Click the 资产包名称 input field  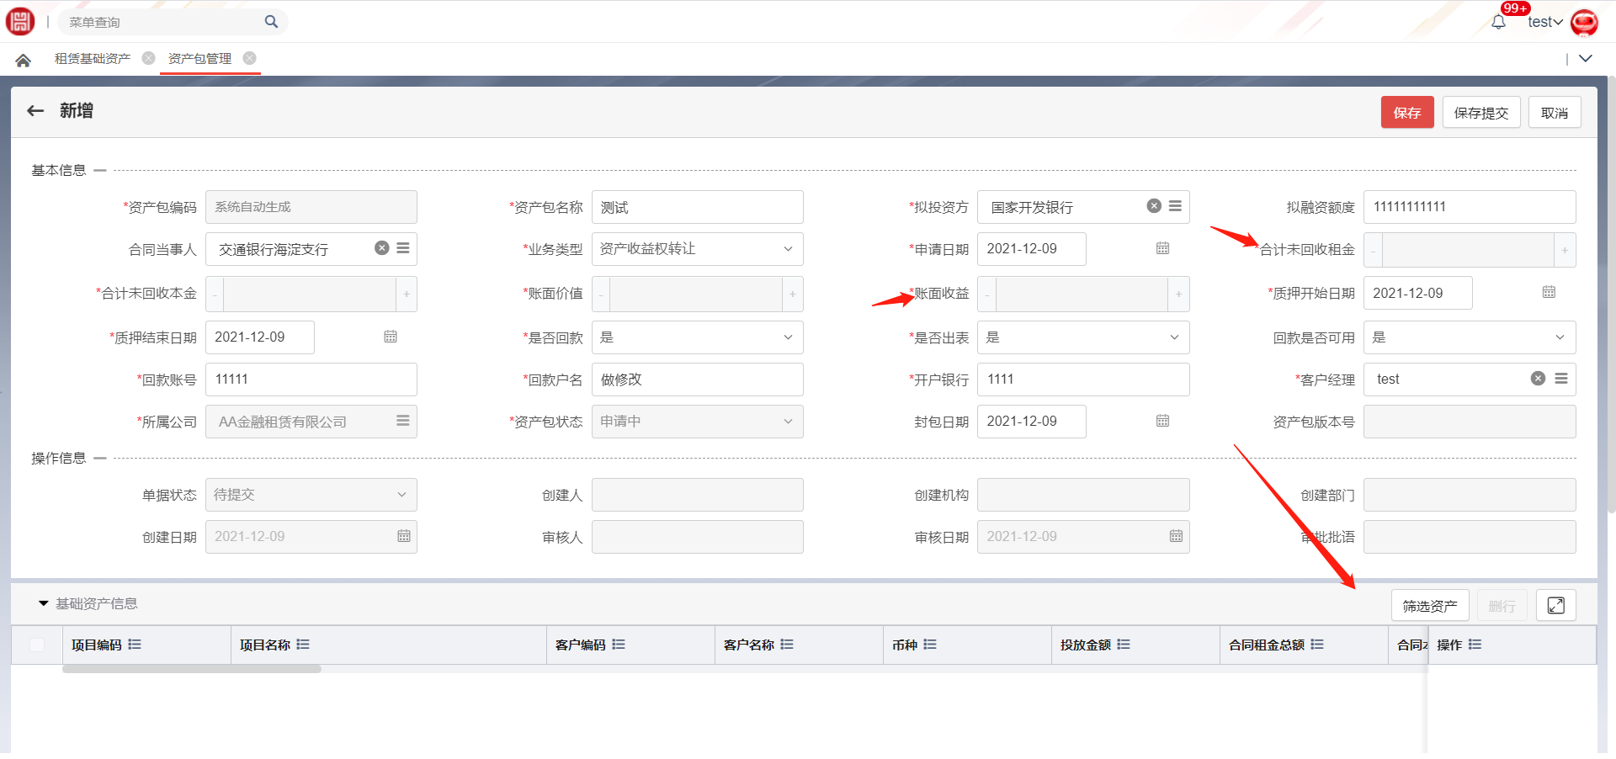coord(697,207)
